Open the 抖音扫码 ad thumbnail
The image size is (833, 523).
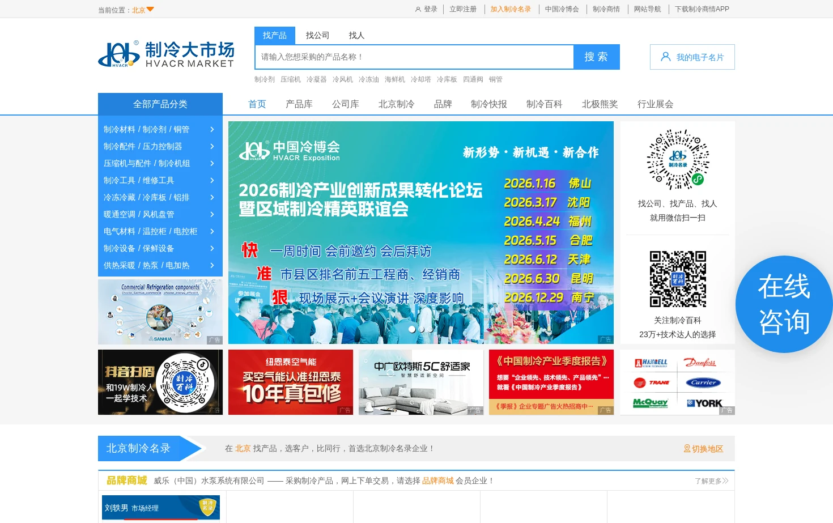160,382
